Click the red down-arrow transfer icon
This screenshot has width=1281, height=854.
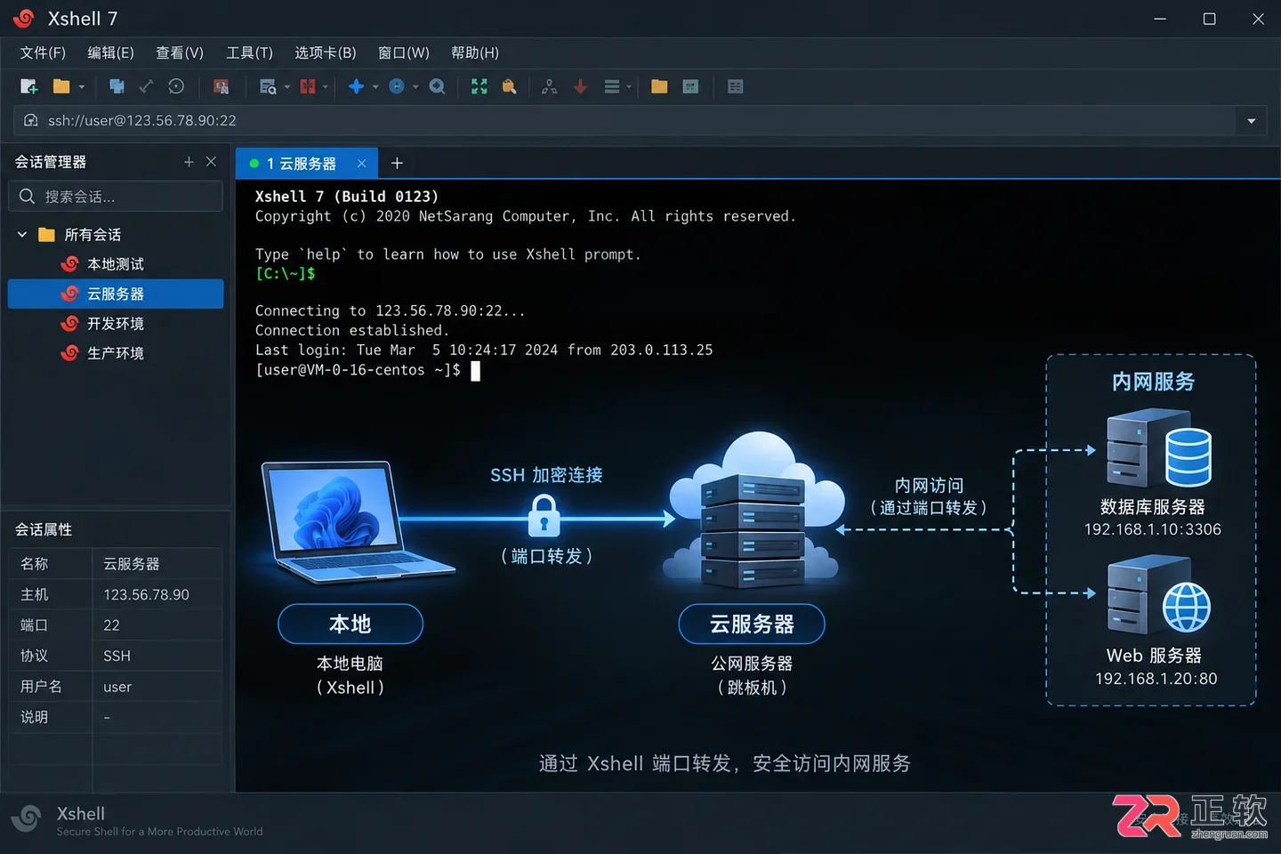coord(580,86)
